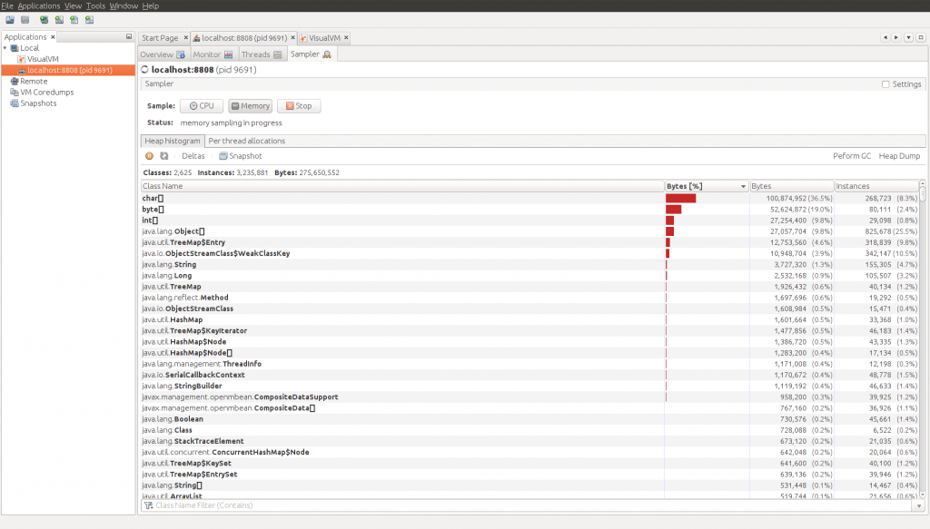The height and width of the screenshot is (529, 930).
Task: Select the Heap histogram tab
Action: (173, 141)
